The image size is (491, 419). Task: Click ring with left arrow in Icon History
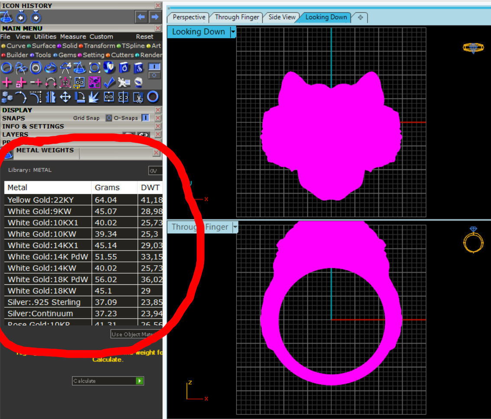pos(21,17)
